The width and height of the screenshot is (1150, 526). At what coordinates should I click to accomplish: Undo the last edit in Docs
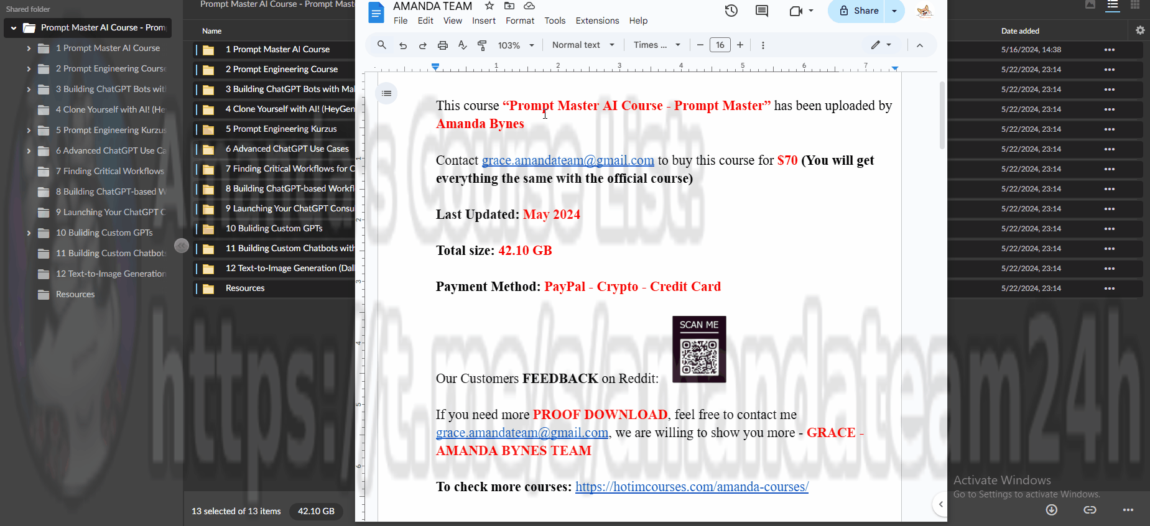point(403,45)
